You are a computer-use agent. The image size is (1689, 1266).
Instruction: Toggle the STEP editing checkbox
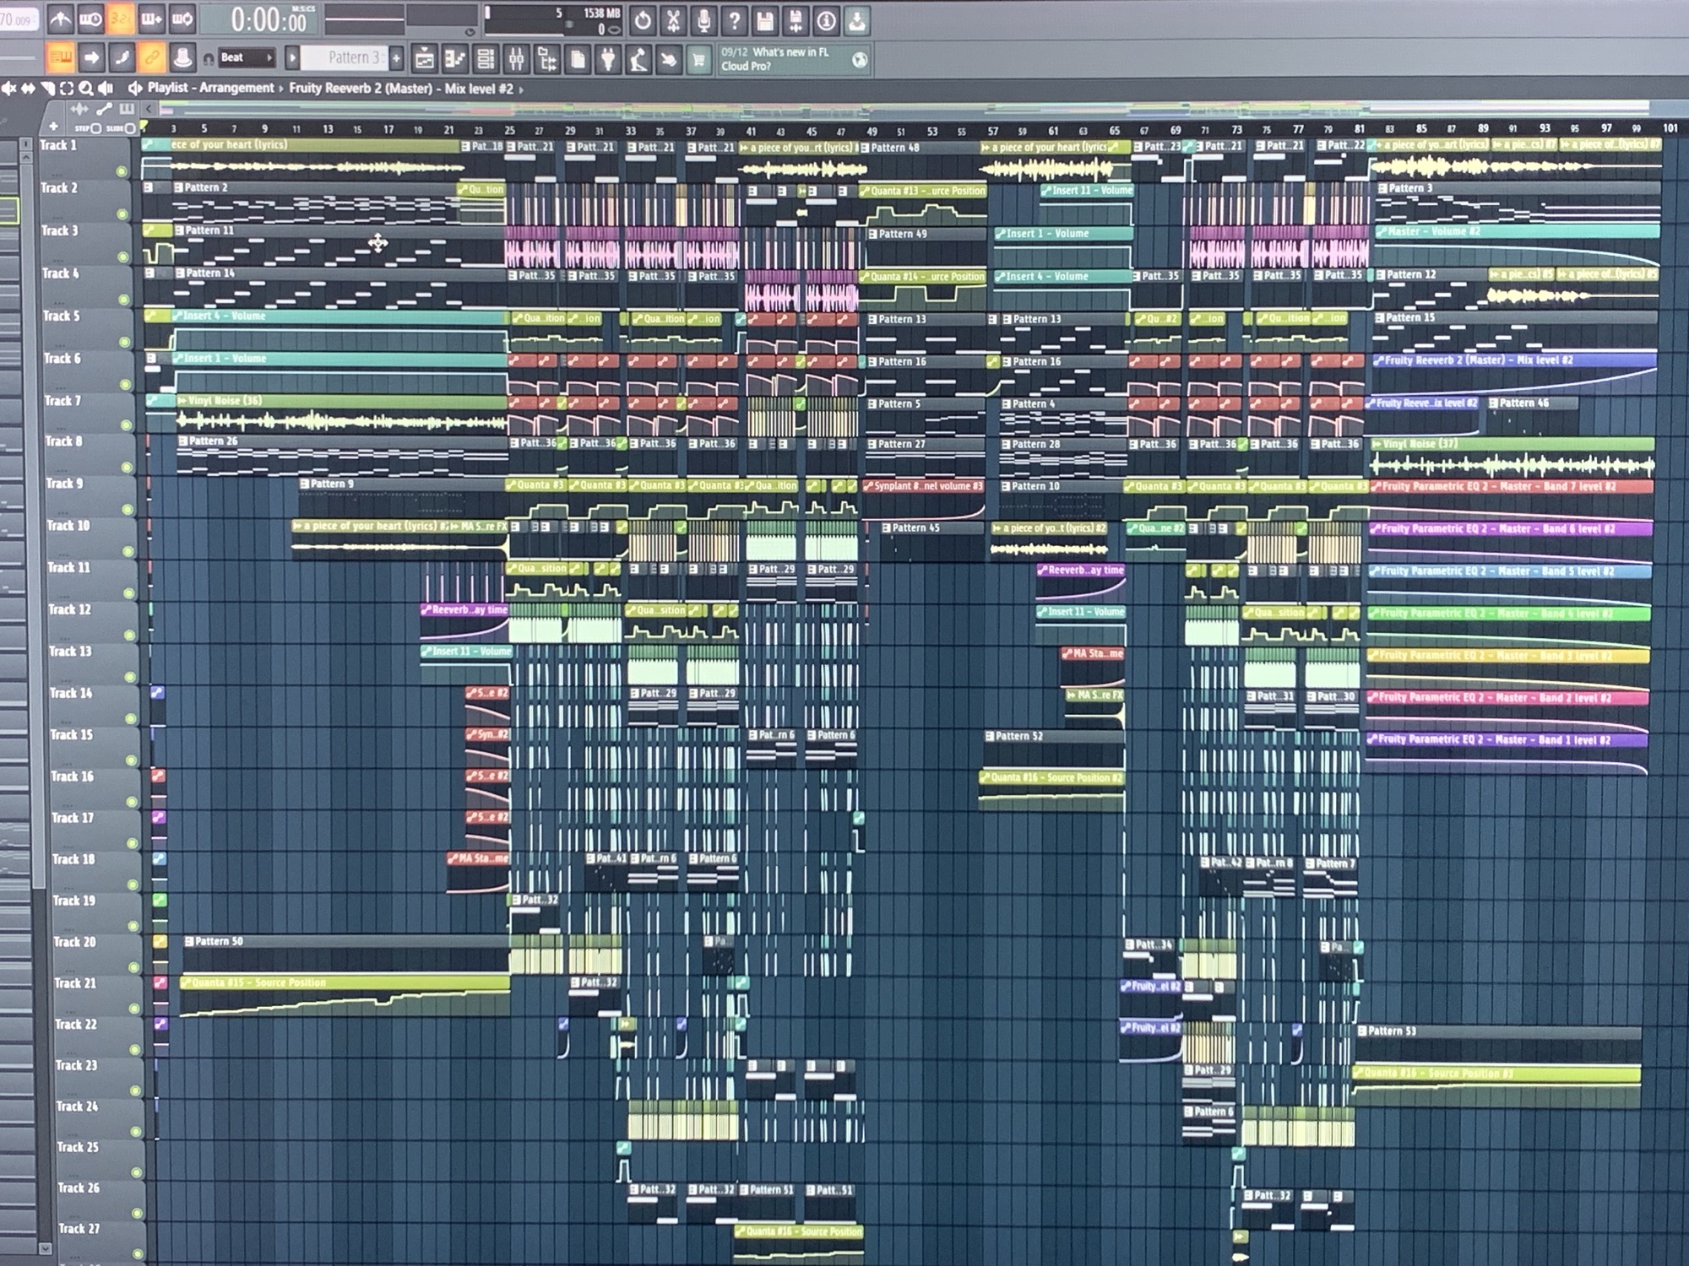(95, 129)
